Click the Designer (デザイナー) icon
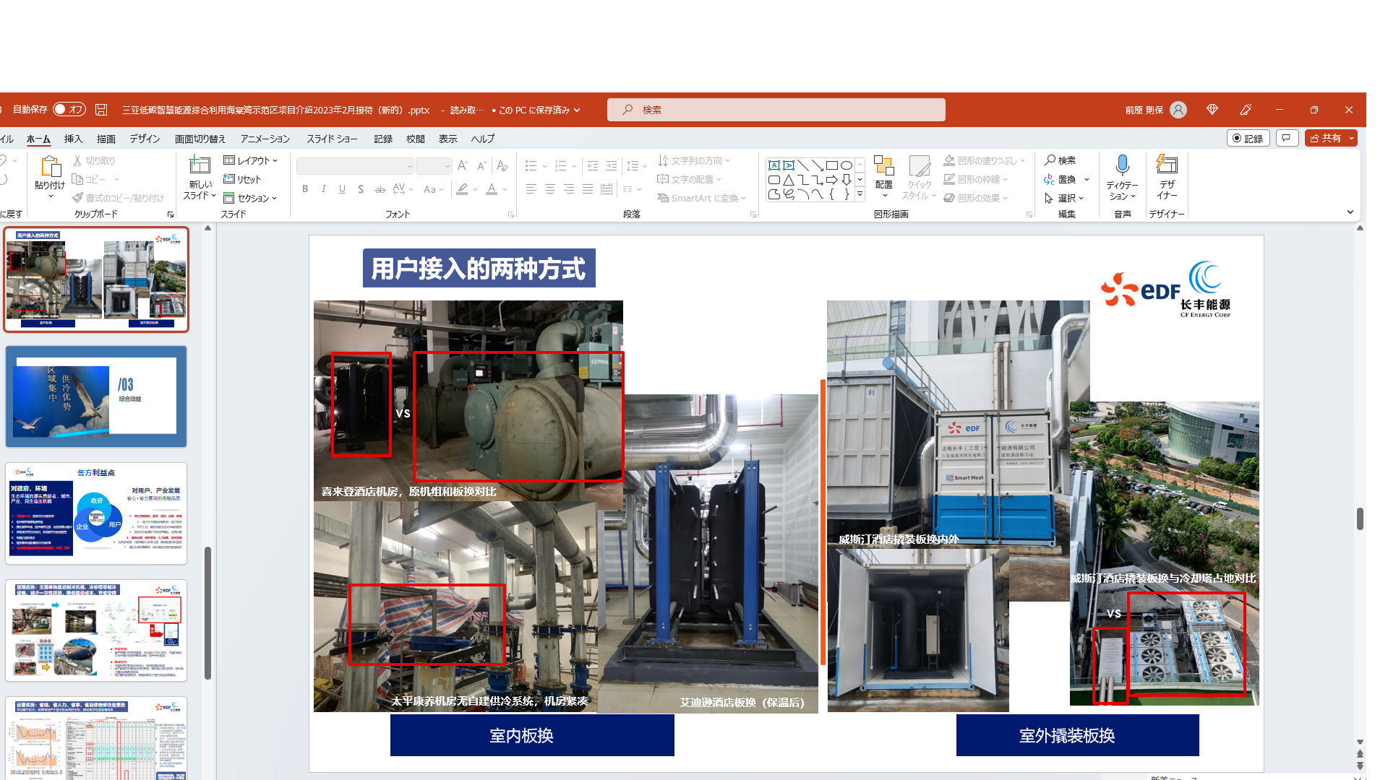The width and height of the screenshot is (1388, 780). (1166, 168)
